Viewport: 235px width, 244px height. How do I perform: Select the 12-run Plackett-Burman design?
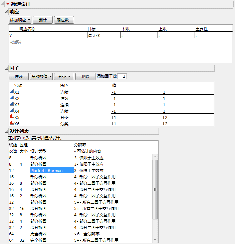tap(80, 171)
